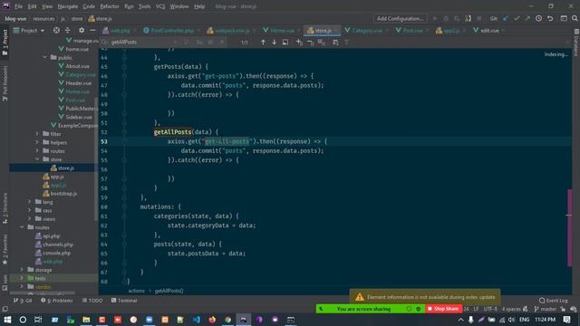The width and height of the screenshot is (580, 326).
Task: Expand the views folder
Action: (30, 219)
